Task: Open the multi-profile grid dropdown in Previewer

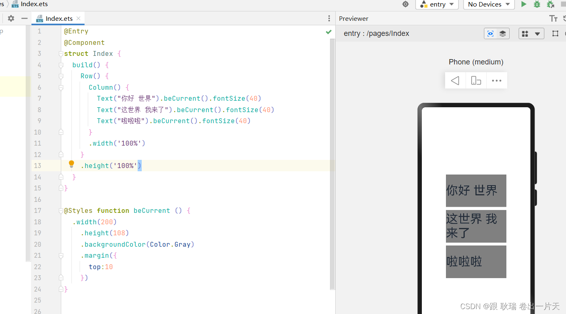Action: (531, 33)
